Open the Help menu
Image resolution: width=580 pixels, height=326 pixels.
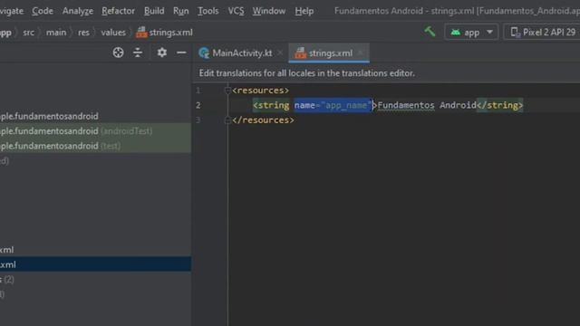pos(304,11)
